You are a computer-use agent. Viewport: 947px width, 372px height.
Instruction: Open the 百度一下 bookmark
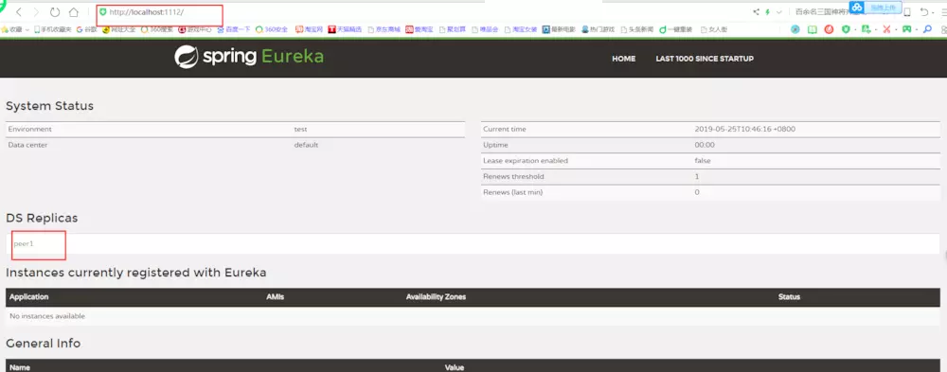pyautogui.click(x=234, y=29)
